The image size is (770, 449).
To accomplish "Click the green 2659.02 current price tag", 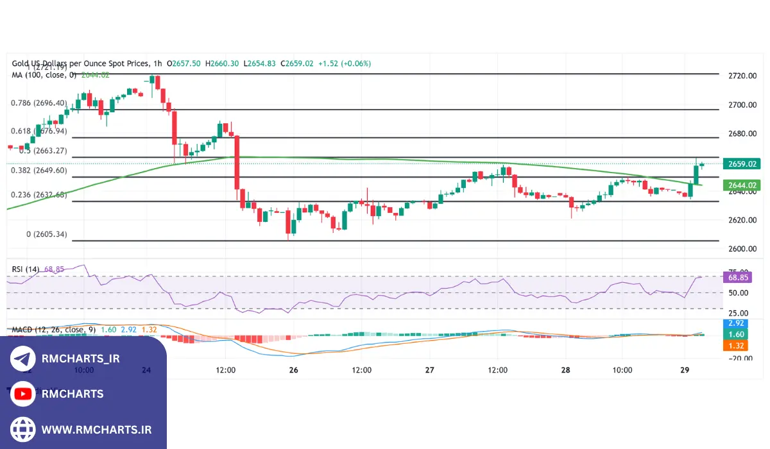I will (740, 164).
